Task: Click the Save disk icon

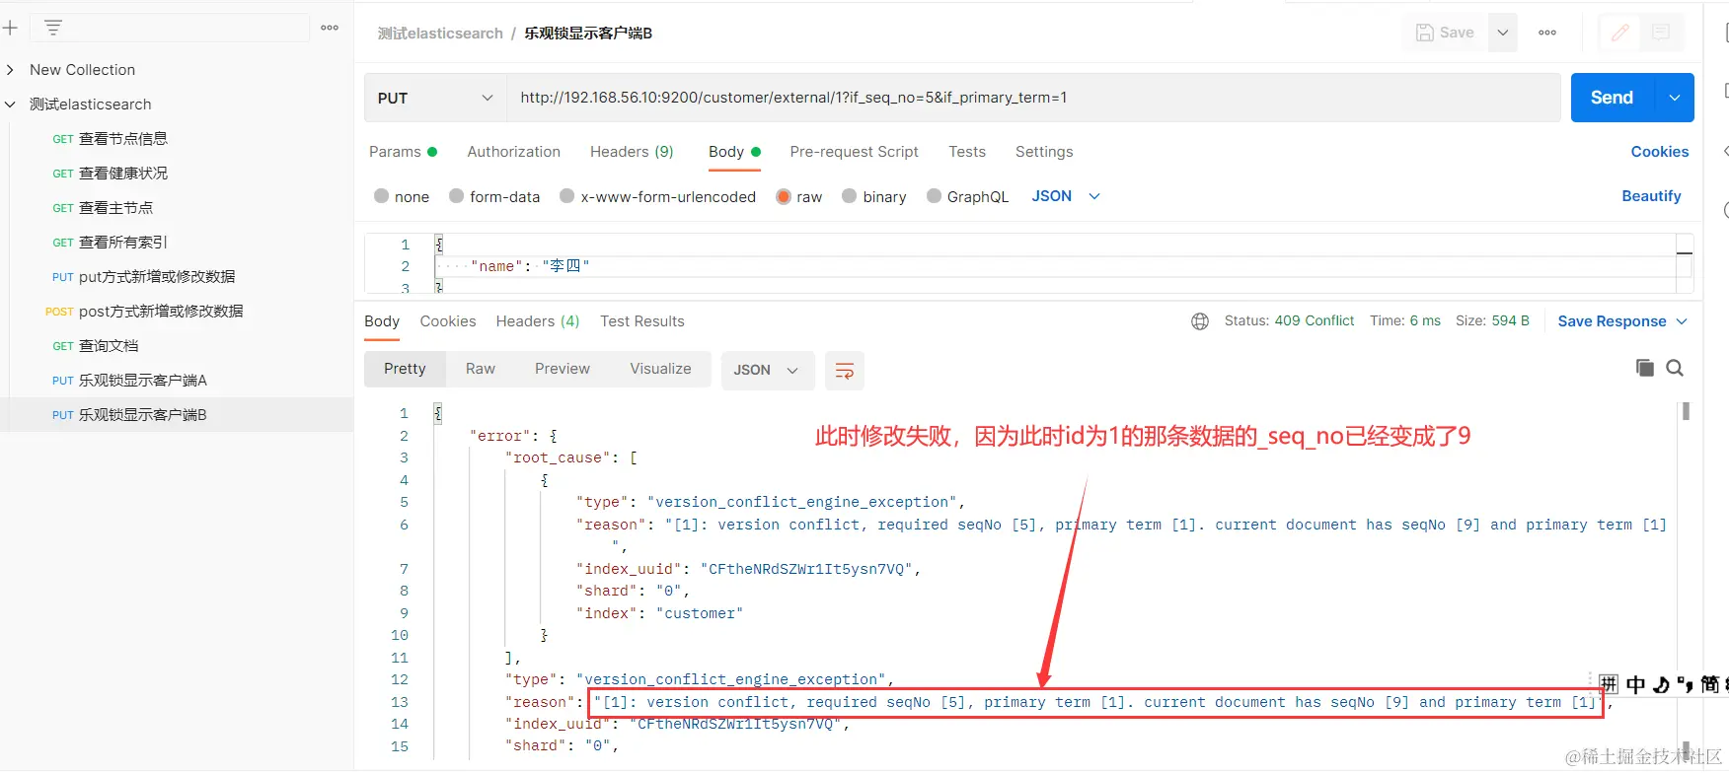Action: (1424, 33)
